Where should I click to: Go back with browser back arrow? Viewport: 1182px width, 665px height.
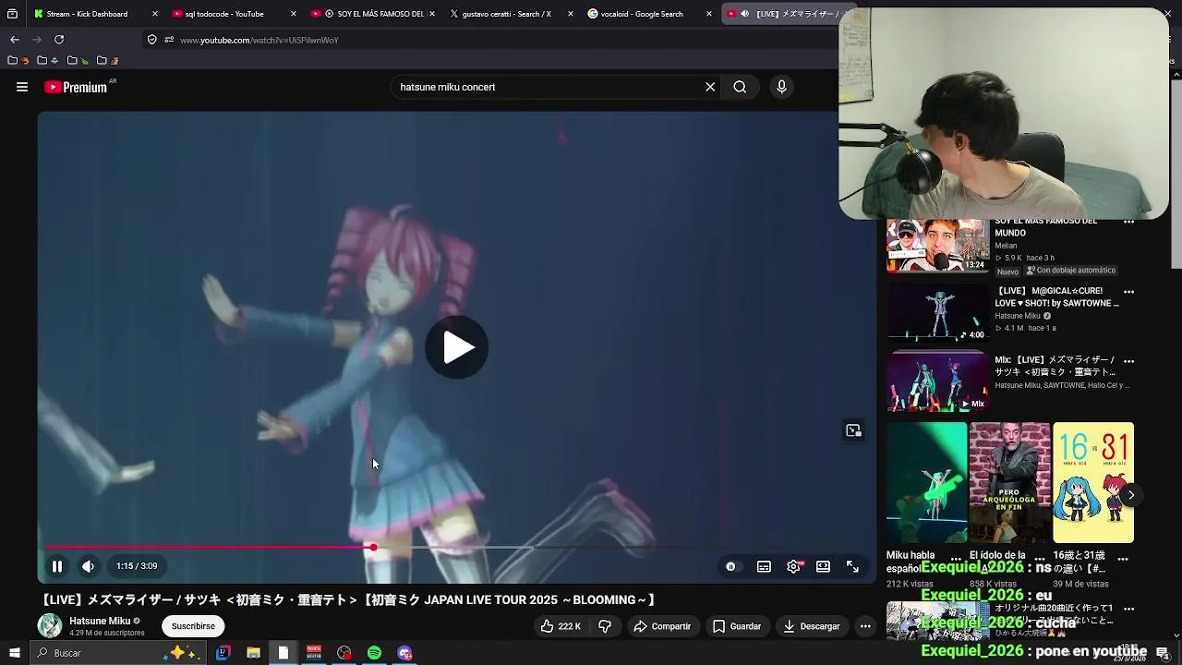(x=15, y=40)
